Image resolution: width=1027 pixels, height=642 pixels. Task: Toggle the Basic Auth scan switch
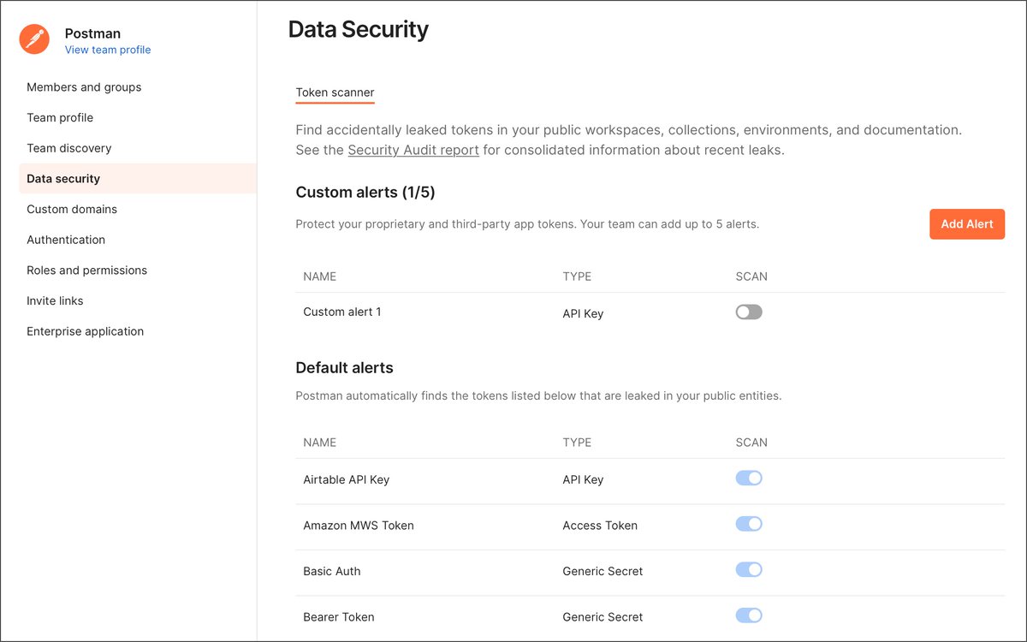[x=749, y=570]
